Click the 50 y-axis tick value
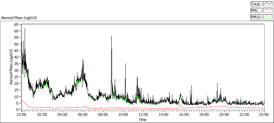 click(x=16, y=44)
